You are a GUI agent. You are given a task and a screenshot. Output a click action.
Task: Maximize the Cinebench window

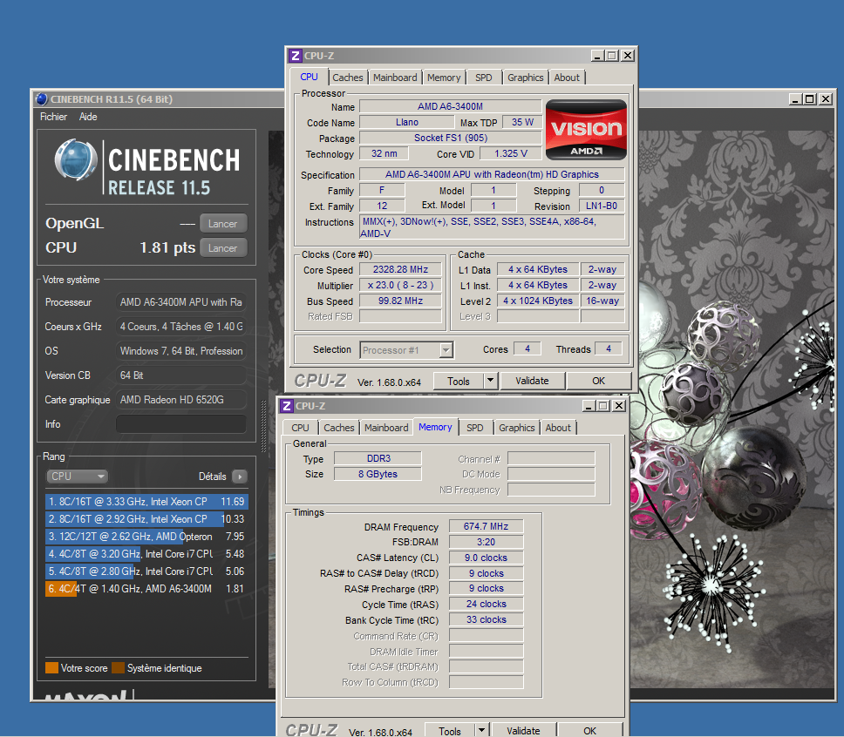coord(809,99)
